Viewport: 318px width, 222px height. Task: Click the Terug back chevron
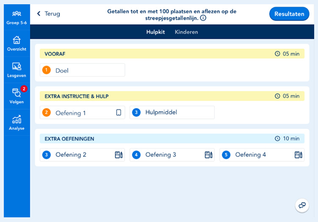[39, 14]
